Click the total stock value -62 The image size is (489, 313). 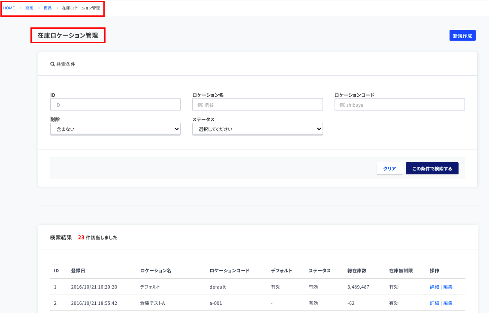351,303
